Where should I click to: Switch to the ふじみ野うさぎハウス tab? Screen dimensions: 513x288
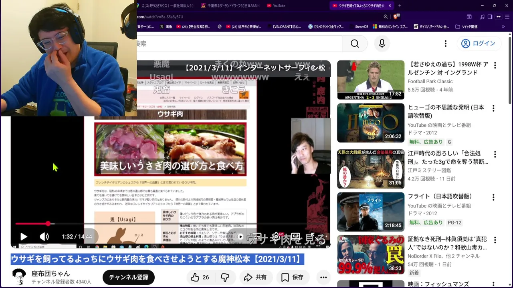click(165, 6)
